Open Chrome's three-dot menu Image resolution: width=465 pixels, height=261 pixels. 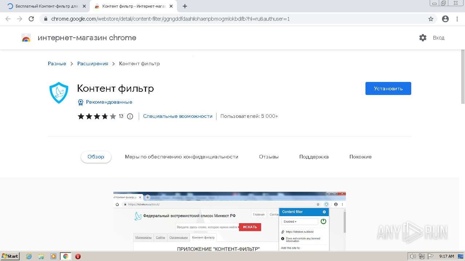point(457,19)
